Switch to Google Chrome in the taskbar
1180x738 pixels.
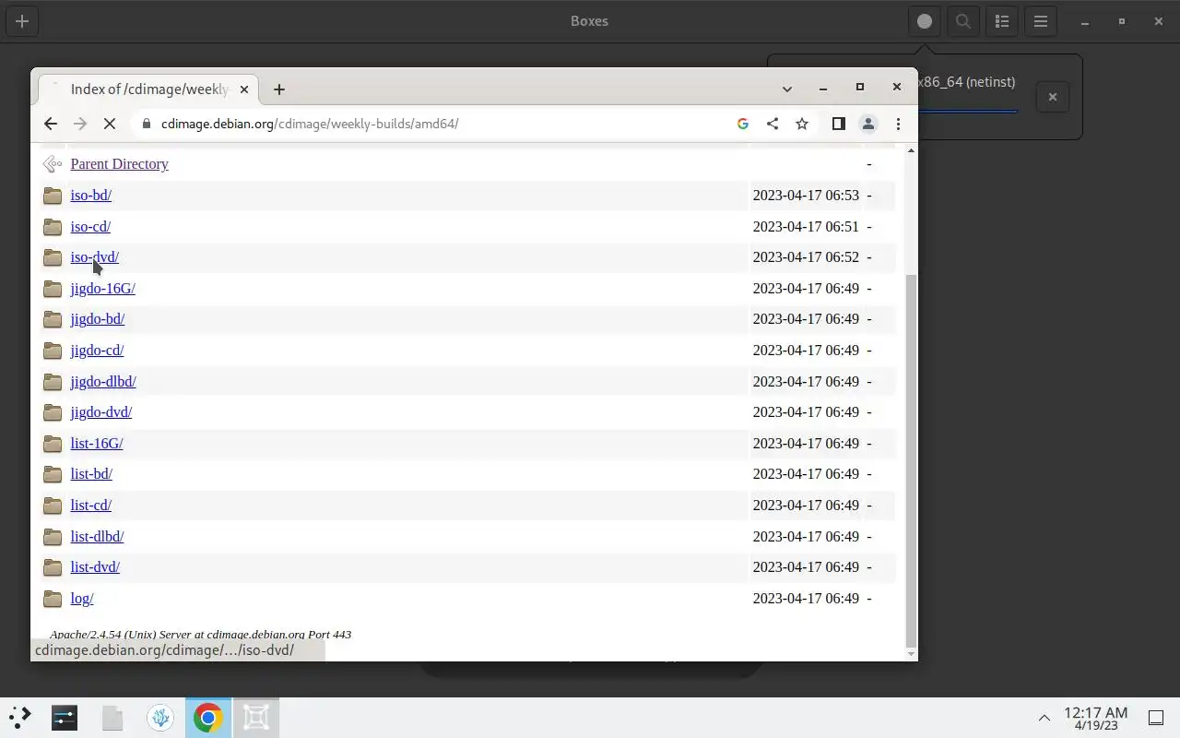click(x=208, y=717)
